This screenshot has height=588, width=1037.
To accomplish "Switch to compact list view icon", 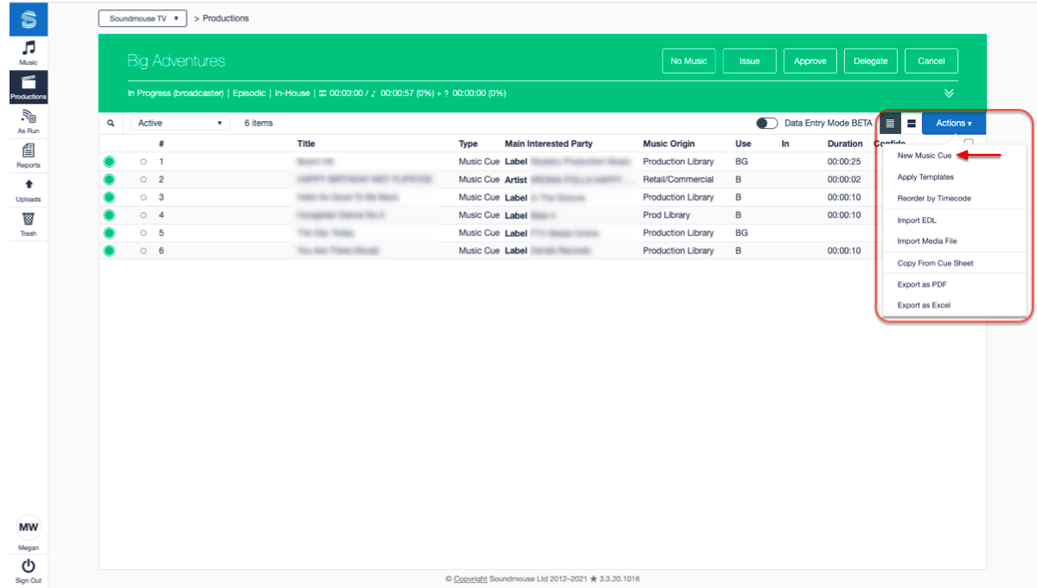I will [890, 123].
